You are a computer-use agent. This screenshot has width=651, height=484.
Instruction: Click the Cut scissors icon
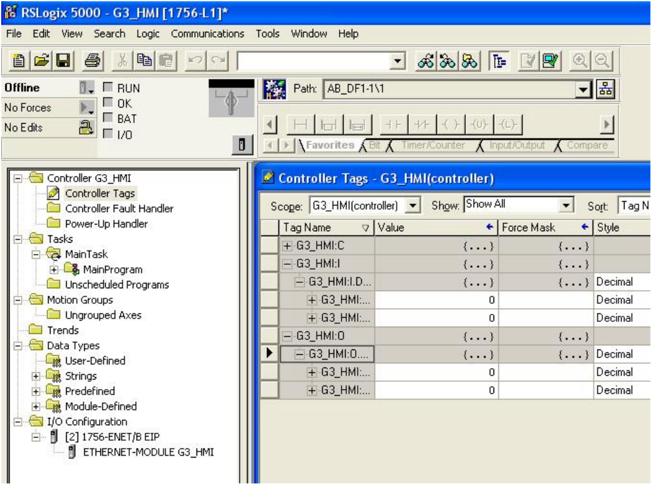click(122, 61)
